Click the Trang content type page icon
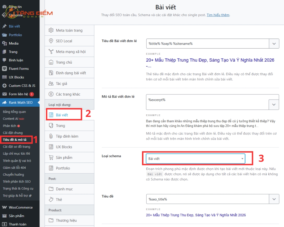This screenshot has height=227, width=284. (51, 125)
